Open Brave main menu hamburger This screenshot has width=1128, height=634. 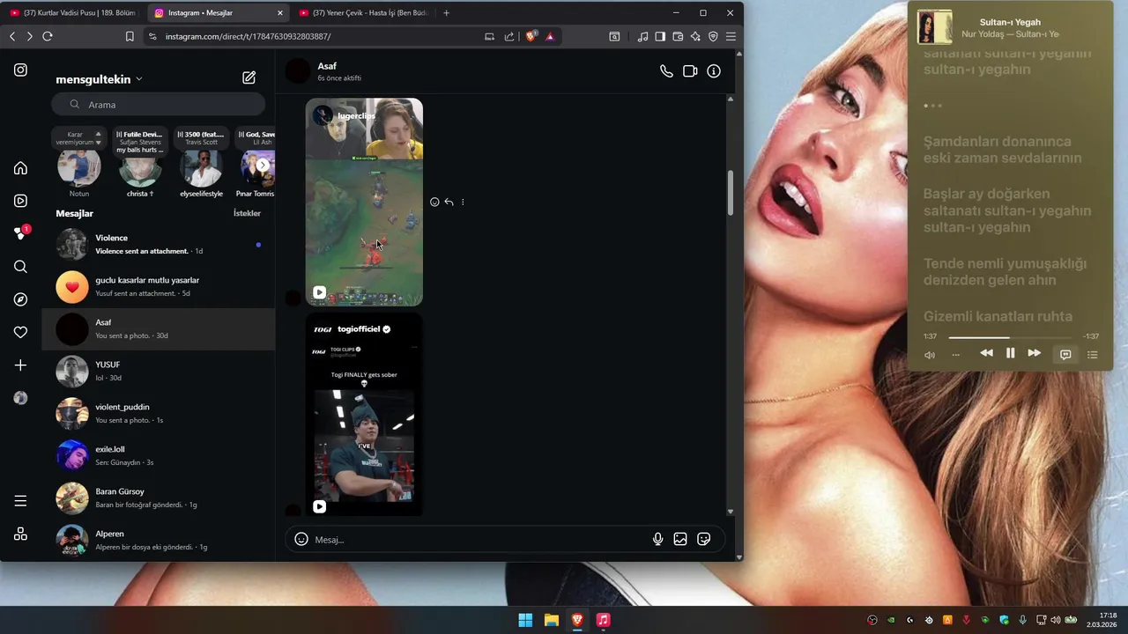731,36
